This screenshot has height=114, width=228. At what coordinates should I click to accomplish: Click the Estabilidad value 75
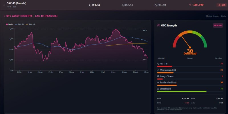click(x=221, y=89)
